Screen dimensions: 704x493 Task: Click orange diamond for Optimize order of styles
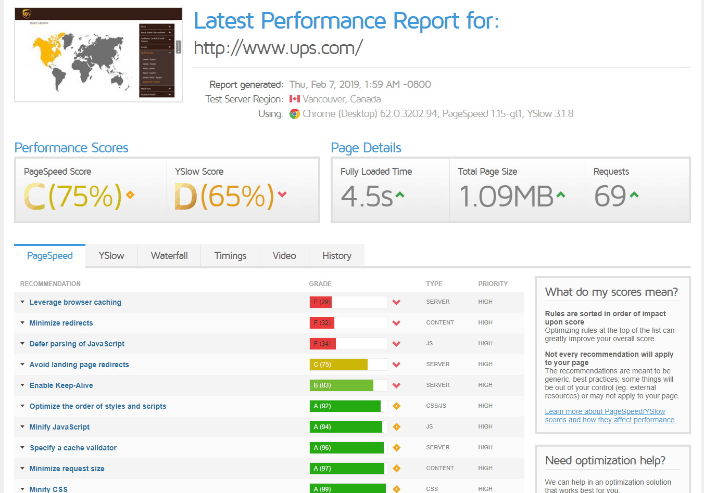(x=396, y=406)
